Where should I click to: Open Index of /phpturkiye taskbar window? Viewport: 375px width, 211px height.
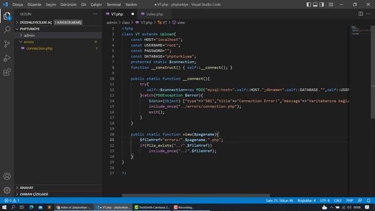[x=73, y=207]
